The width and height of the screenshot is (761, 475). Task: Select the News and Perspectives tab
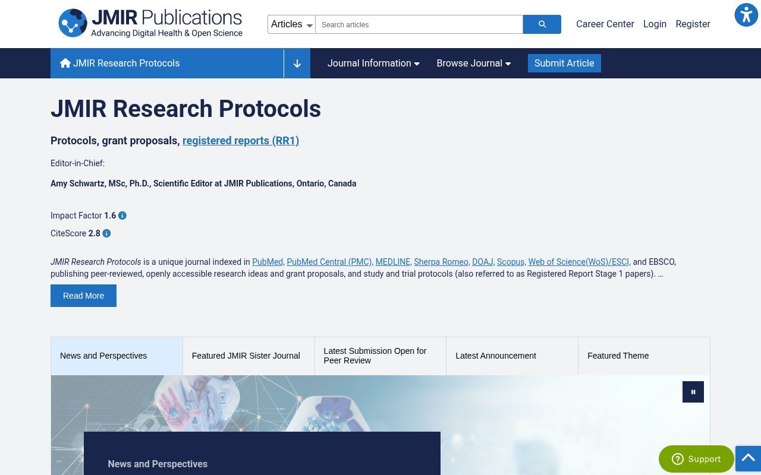click(x=117, y=356)
